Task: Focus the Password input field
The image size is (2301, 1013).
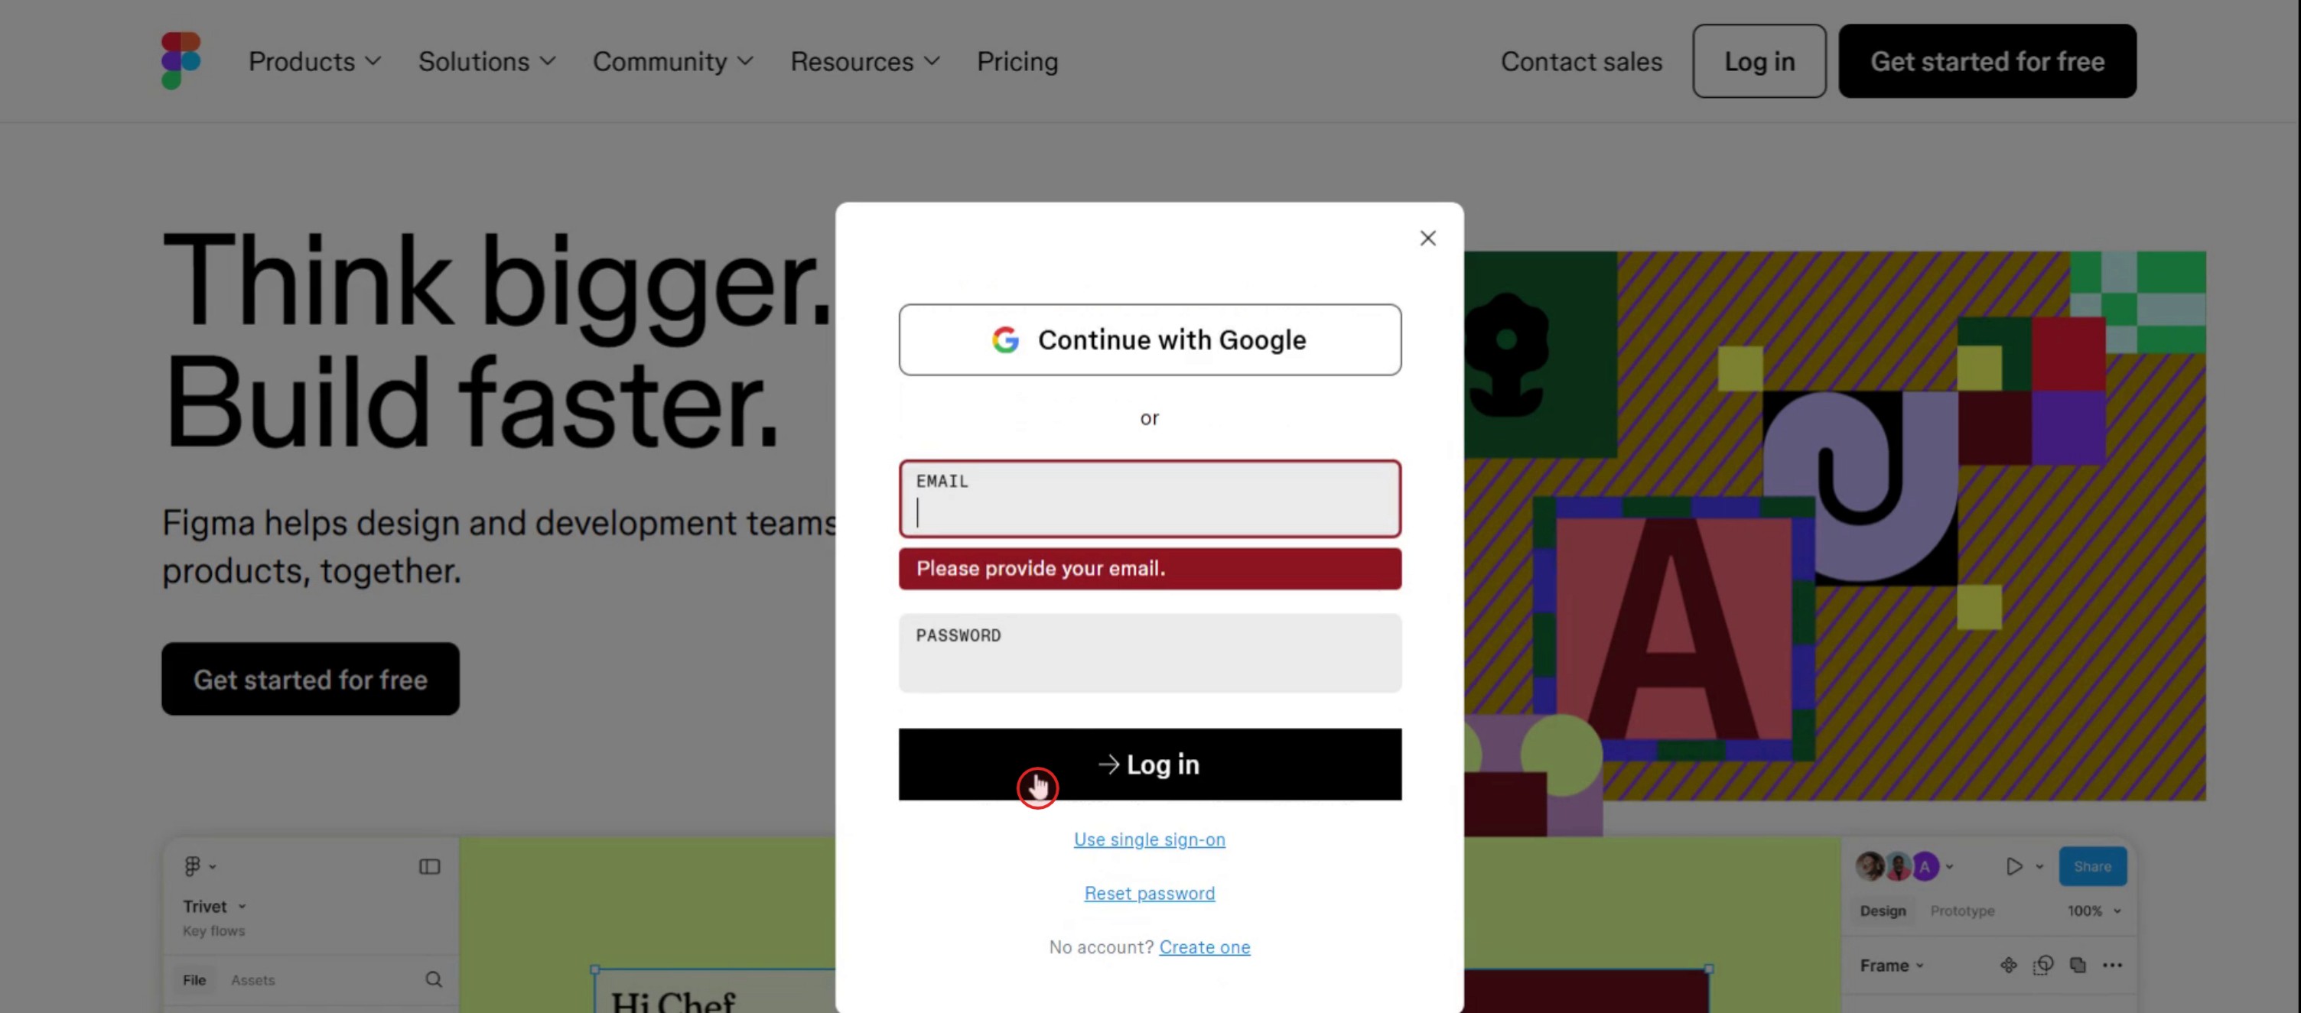Action: 1150,652
